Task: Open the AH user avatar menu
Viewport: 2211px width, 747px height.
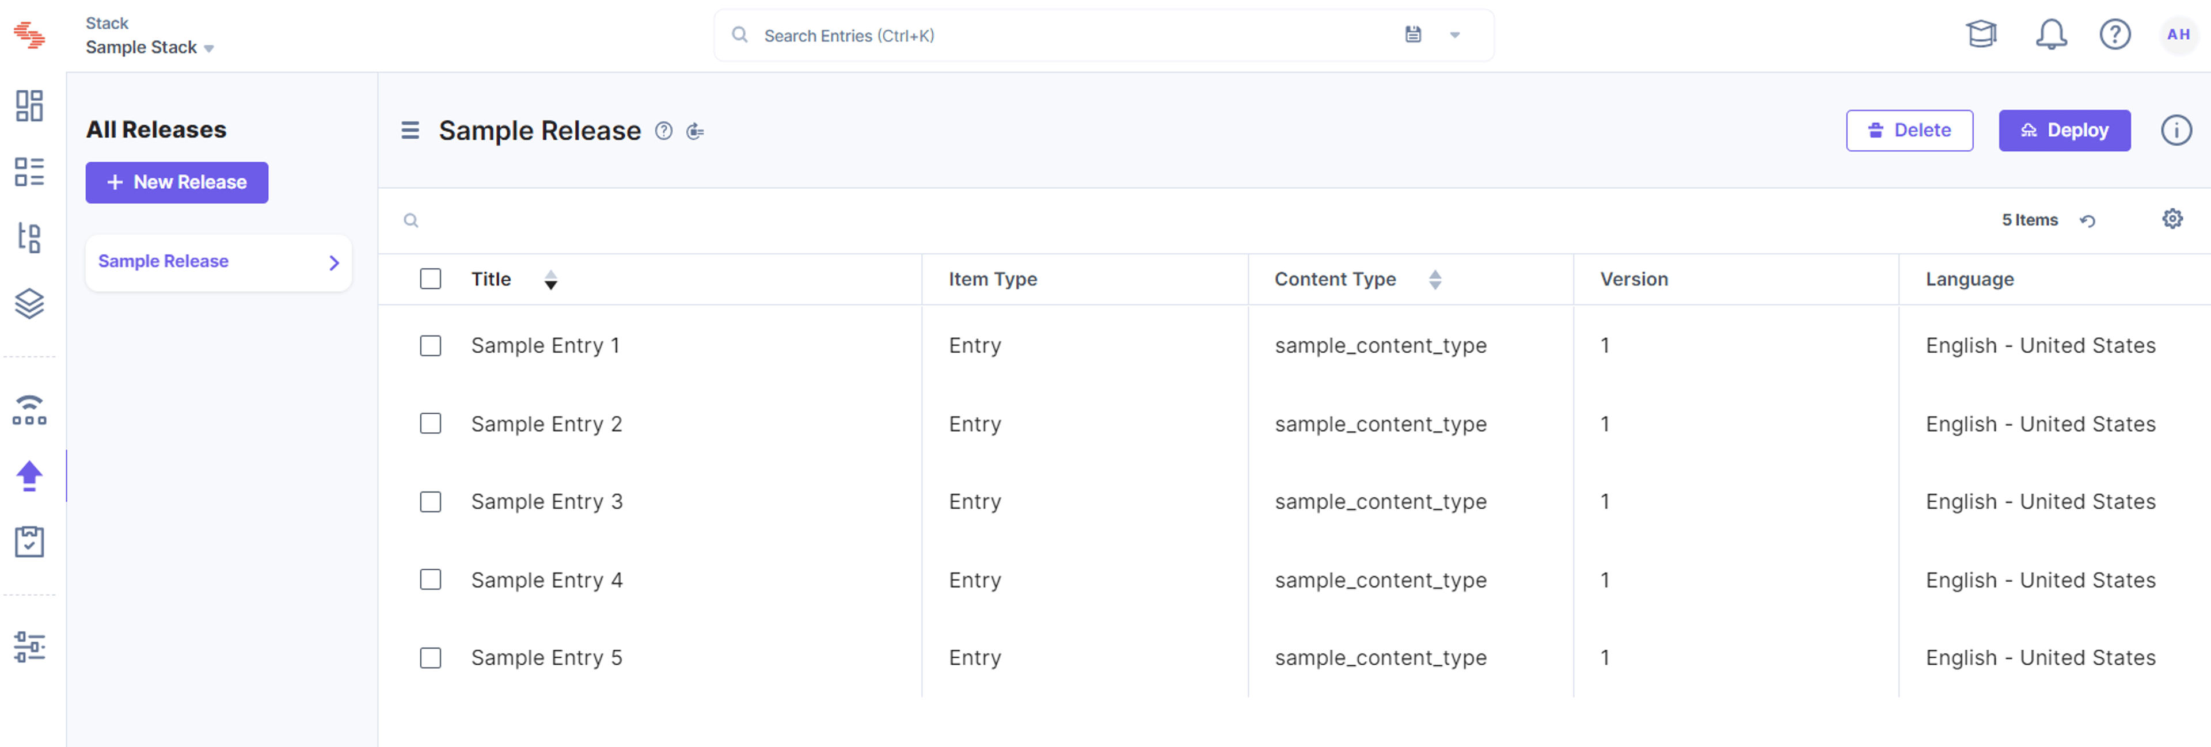Action: coord(2178,35)
